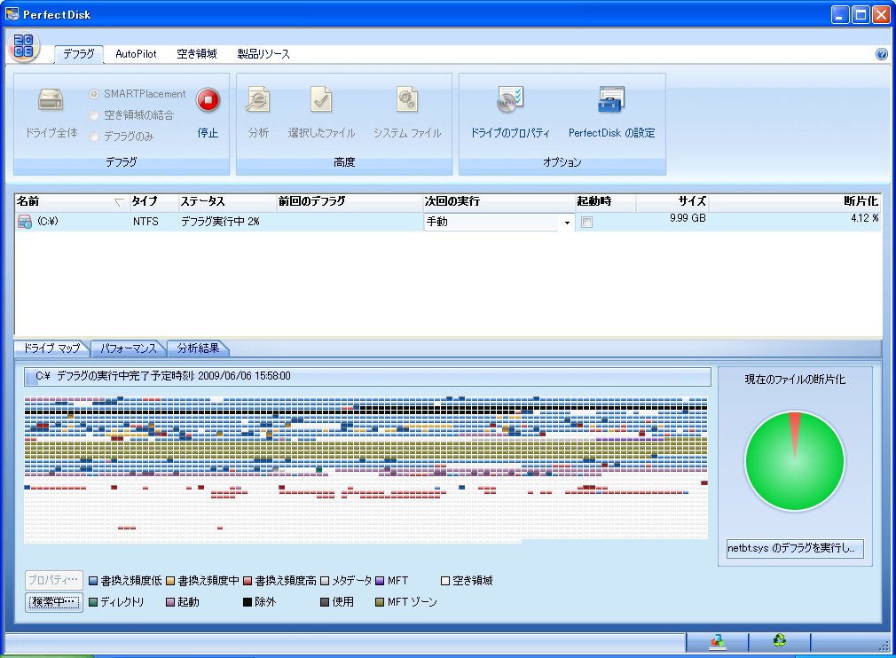Switch to the 製品リソース ribbon tab
896x658 pixels.
pos(263,54)
